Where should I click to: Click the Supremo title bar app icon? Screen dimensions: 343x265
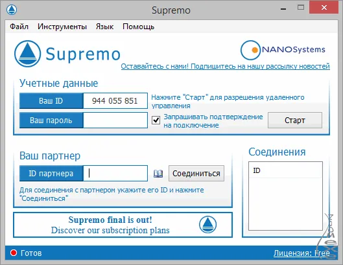(x=12, y=10)
